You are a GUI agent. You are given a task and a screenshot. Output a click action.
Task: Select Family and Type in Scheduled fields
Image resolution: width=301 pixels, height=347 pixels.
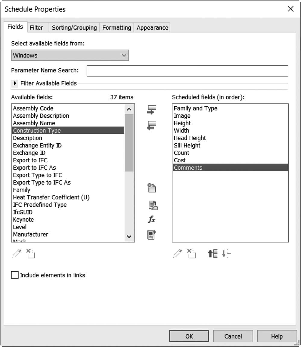(x=230, y=108)
